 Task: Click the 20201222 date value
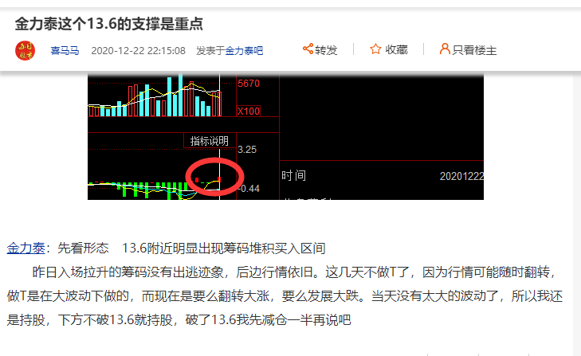coord(461,176)
